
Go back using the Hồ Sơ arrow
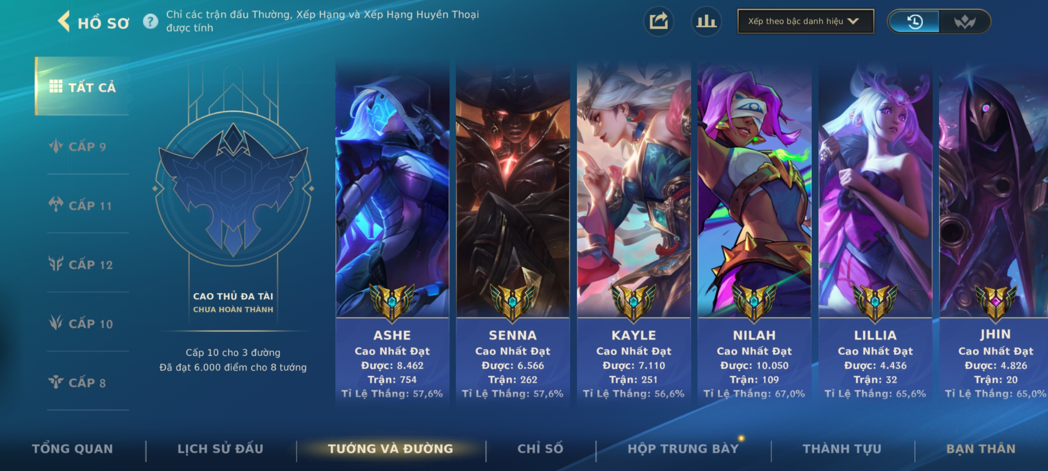pyautogui.click(x=64, y=22)
